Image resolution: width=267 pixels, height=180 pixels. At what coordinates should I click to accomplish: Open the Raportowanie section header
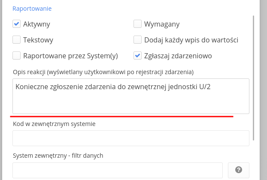click(32, 8)
